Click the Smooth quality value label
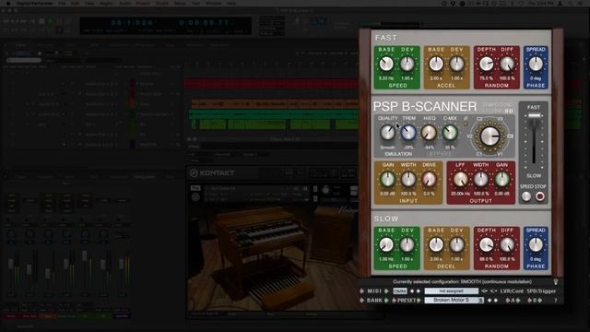 (x=387, y=148)
